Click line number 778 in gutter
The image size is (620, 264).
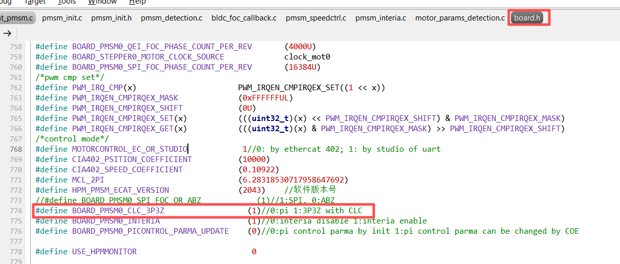click(x=16, y=252)
